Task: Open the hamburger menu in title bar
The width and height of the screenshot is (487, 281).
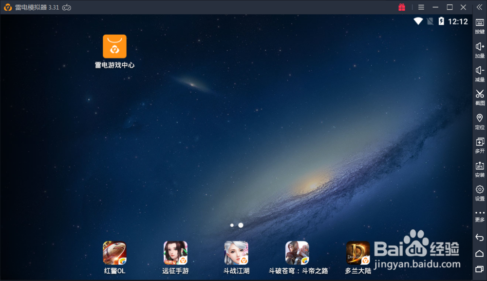Action: (x=421, y=7)
